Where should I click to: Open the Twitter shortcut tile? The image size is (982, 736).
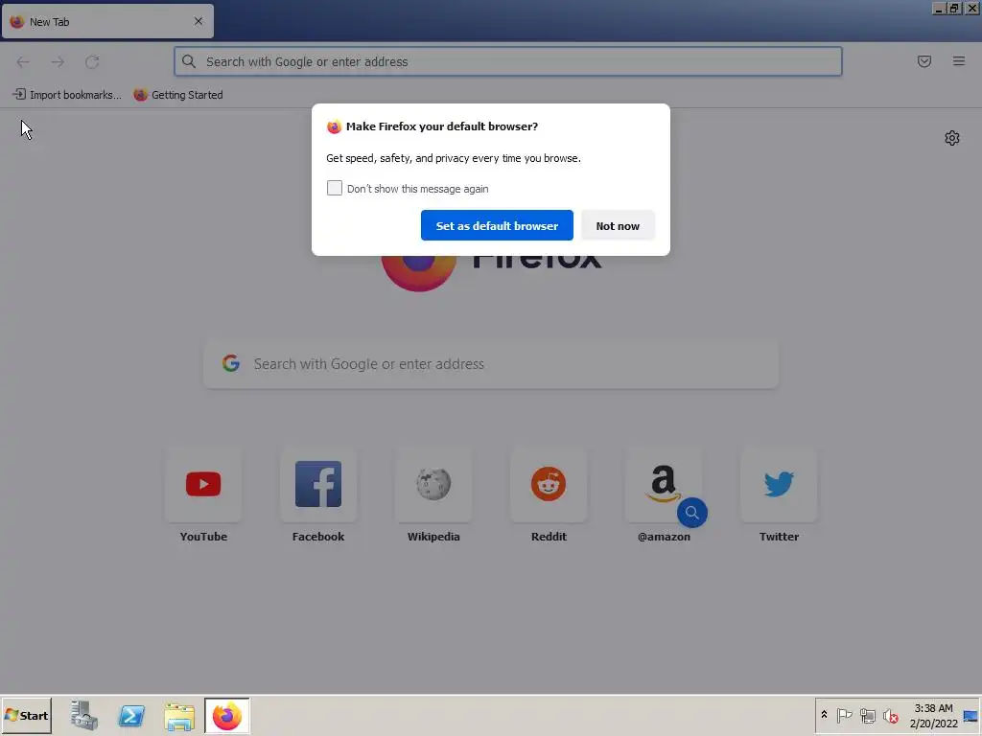click(x=779, y=484)
